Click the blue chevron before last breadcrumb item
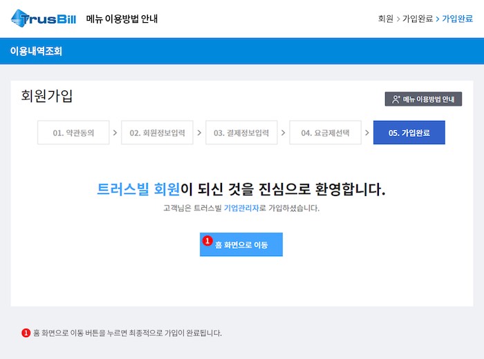 438,19
